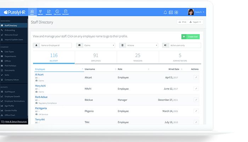Click the 'December 27, 2011' hired date

coord(168,100)
